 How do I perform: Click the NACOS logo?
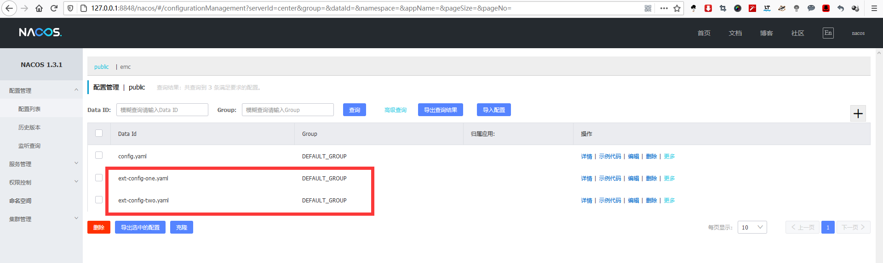40,32
